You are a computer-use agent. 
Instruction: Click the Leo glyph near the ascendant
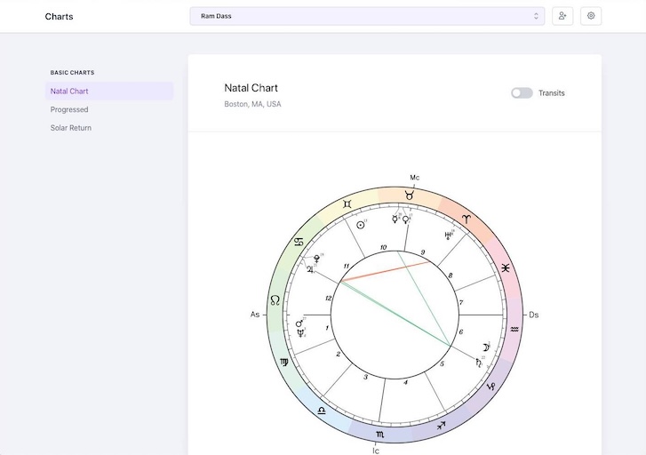click(x=275, y=300)
